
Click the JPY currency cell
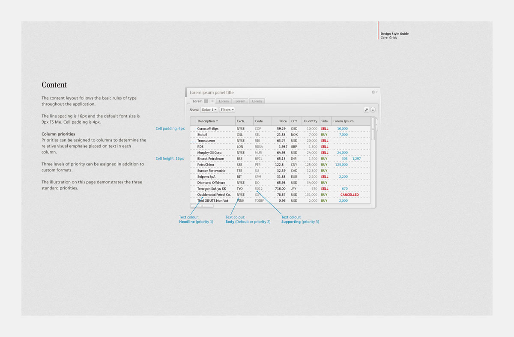tap(293, 189)
